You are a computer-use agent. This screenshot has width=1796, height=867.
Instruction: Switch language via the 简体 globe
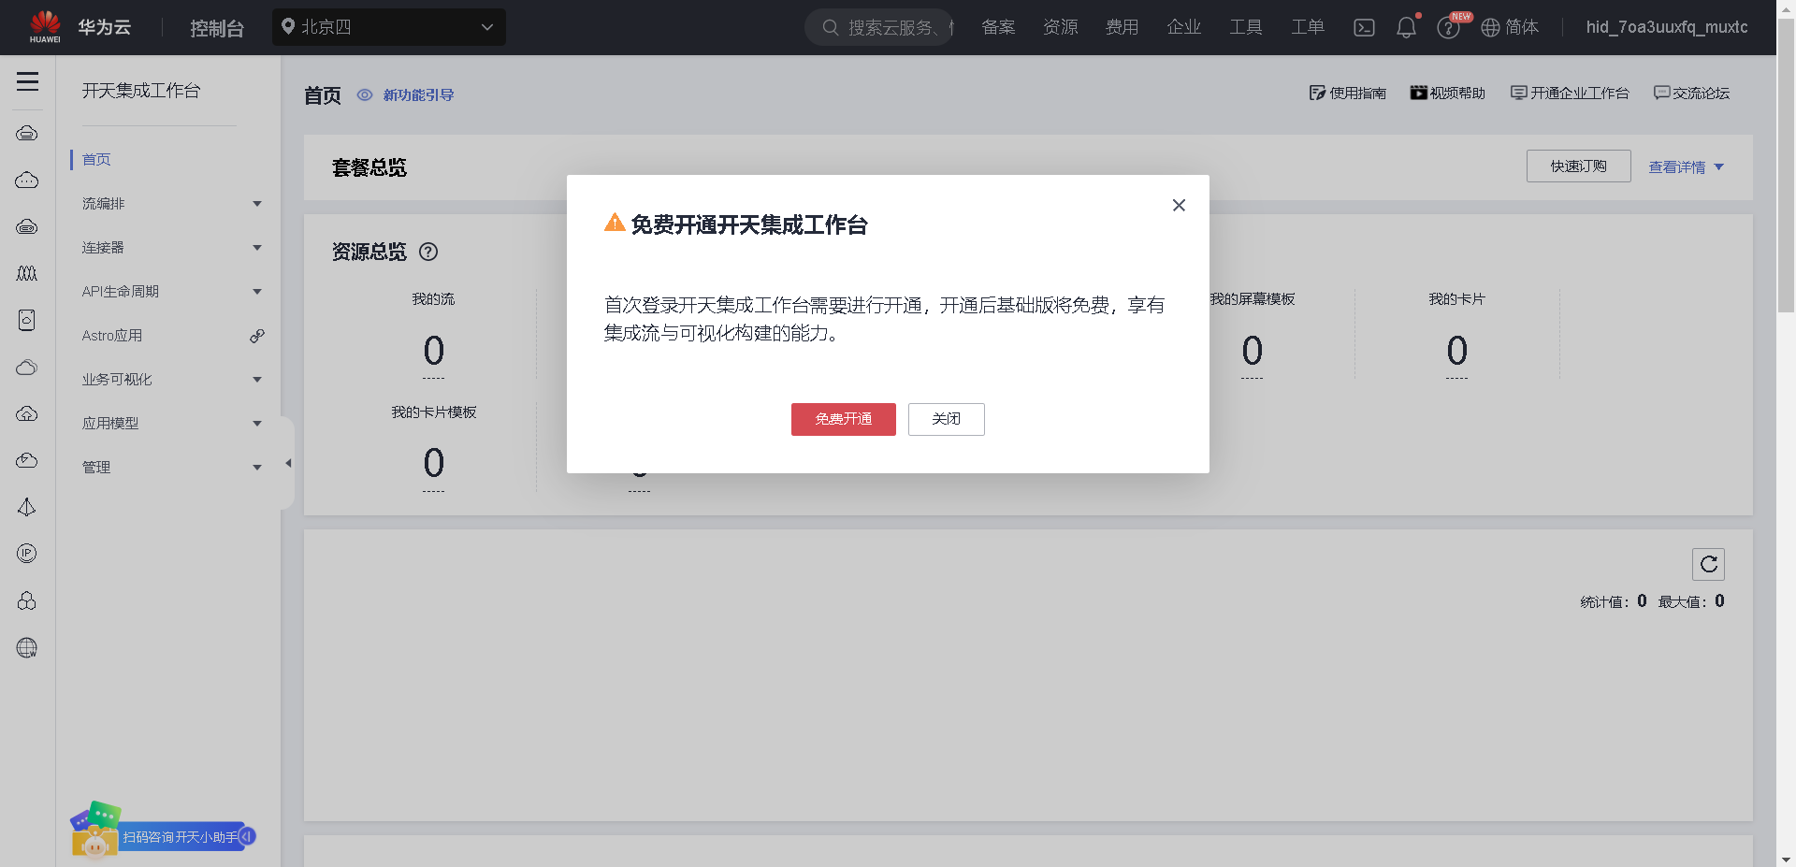coord(1510,27)
